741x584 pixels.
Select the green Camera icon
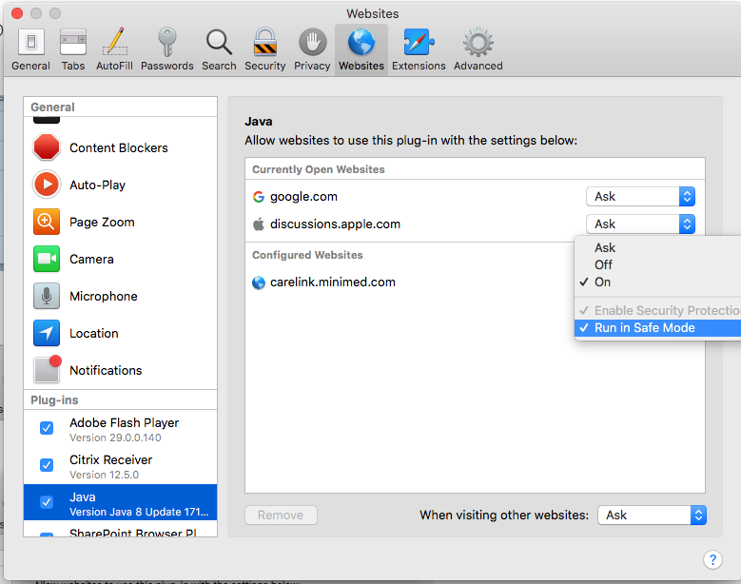coord(47,259)
